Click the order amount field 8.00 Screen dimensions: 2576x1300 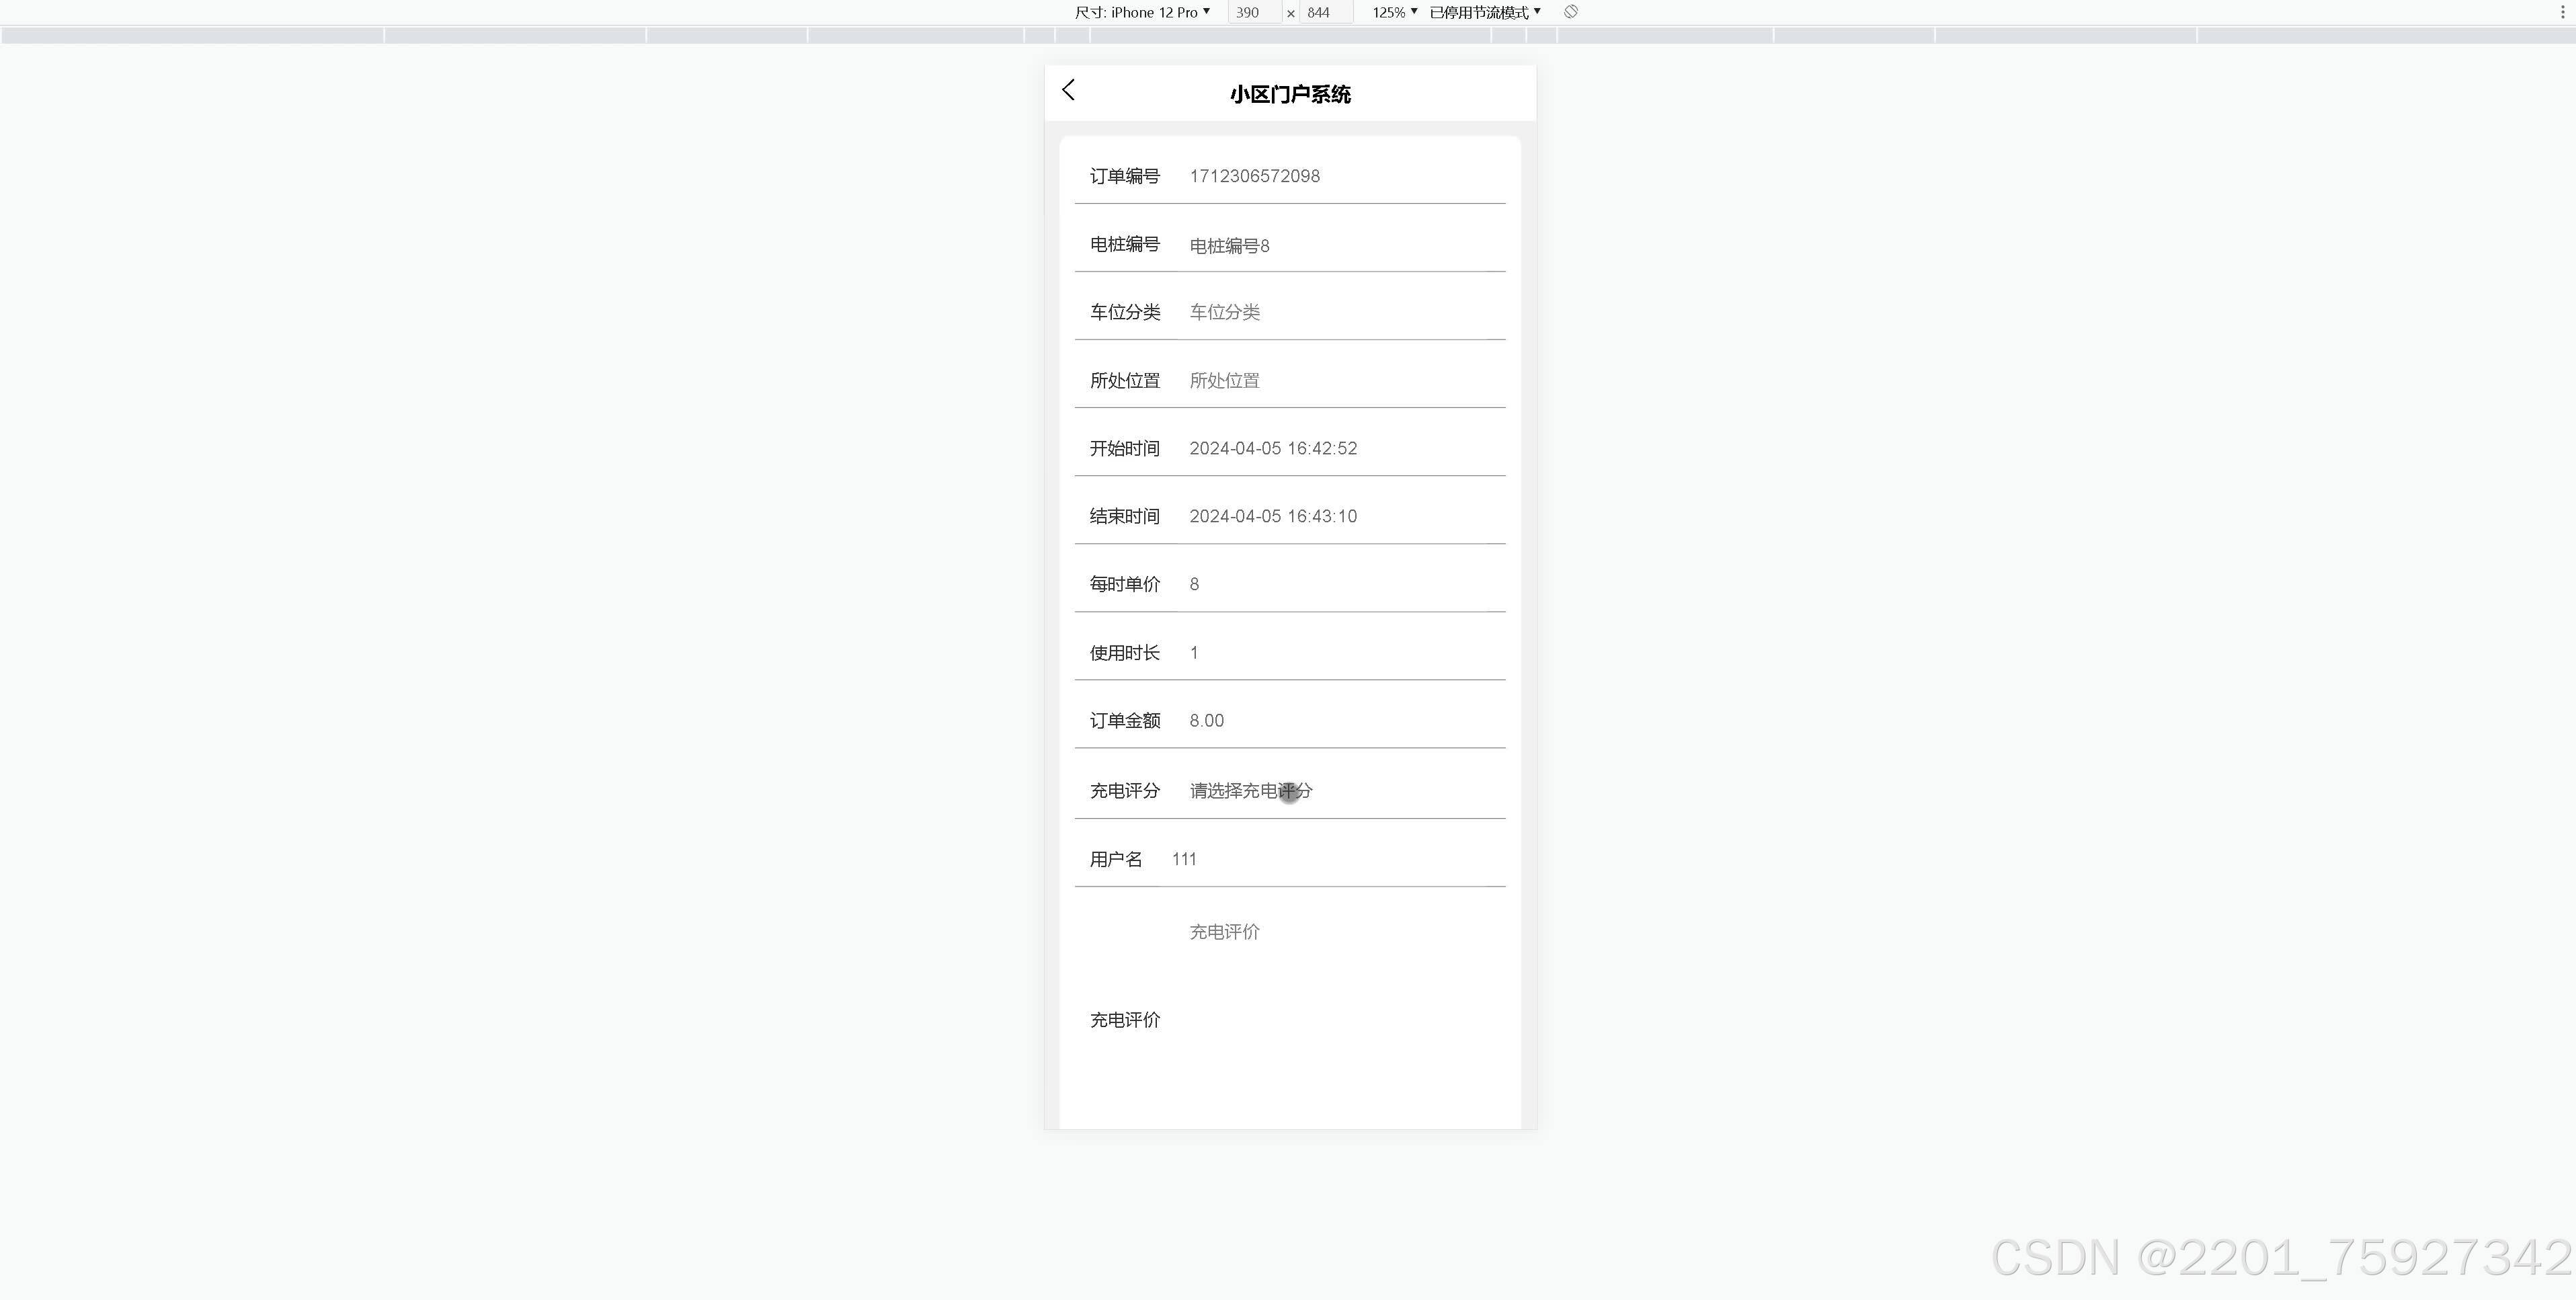1340,720
